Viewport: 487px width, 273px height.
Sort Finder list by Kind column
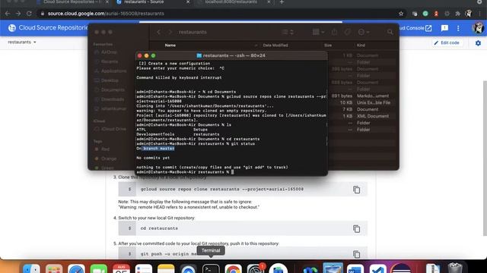click(x=361, y=45)
